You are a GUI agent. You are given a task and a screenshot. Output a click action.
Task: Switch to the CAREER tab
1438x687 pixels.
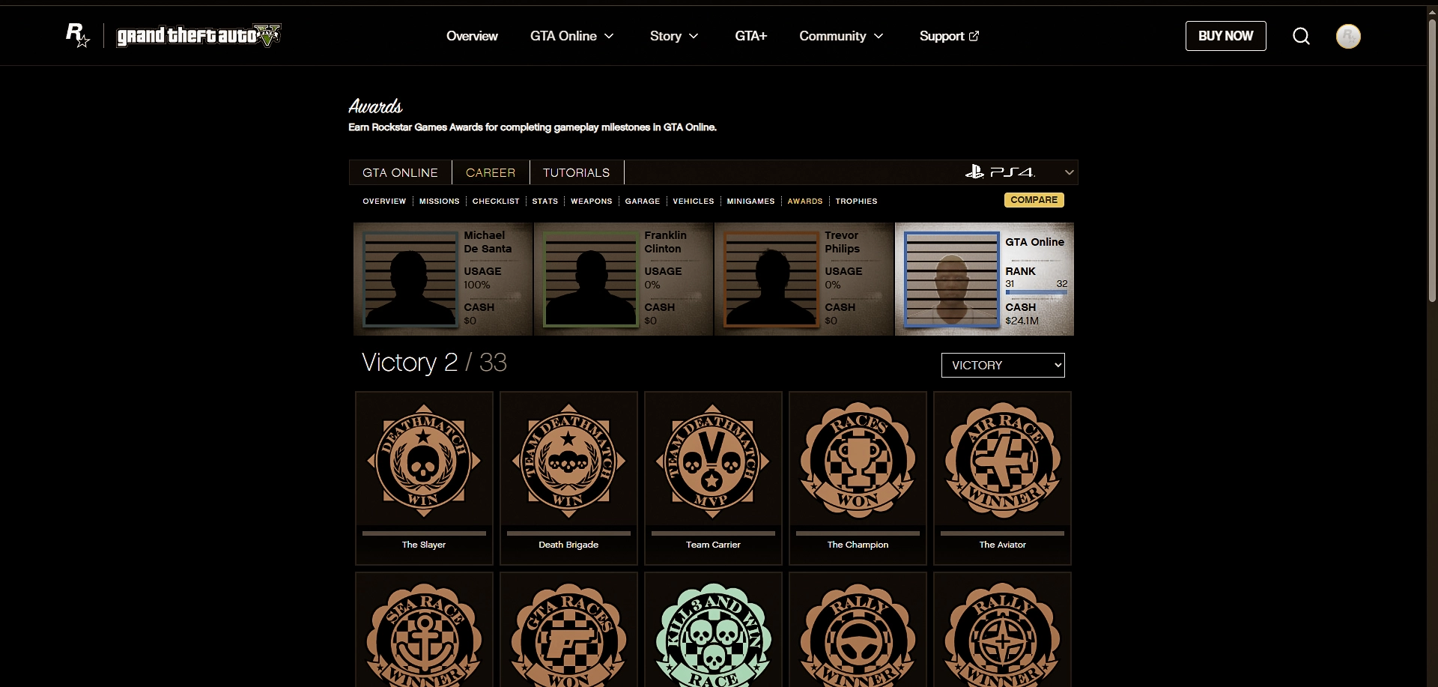(x=491, y=172)
